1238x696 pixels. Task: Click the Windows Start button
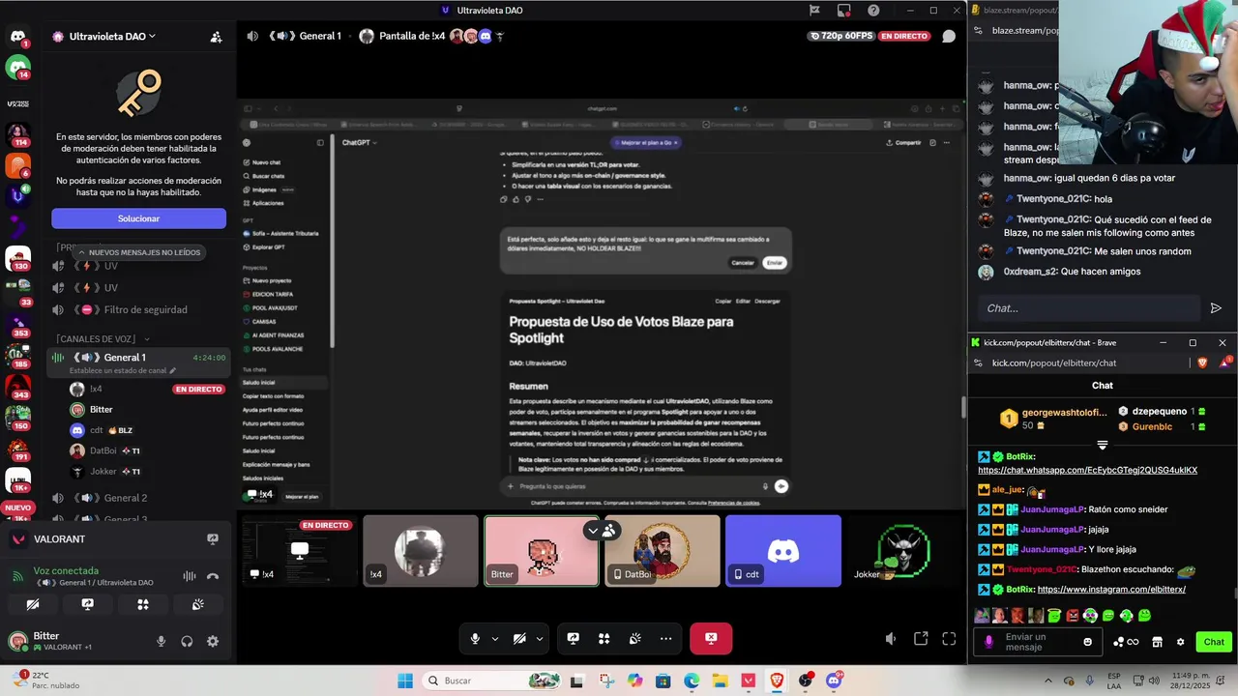405,681
